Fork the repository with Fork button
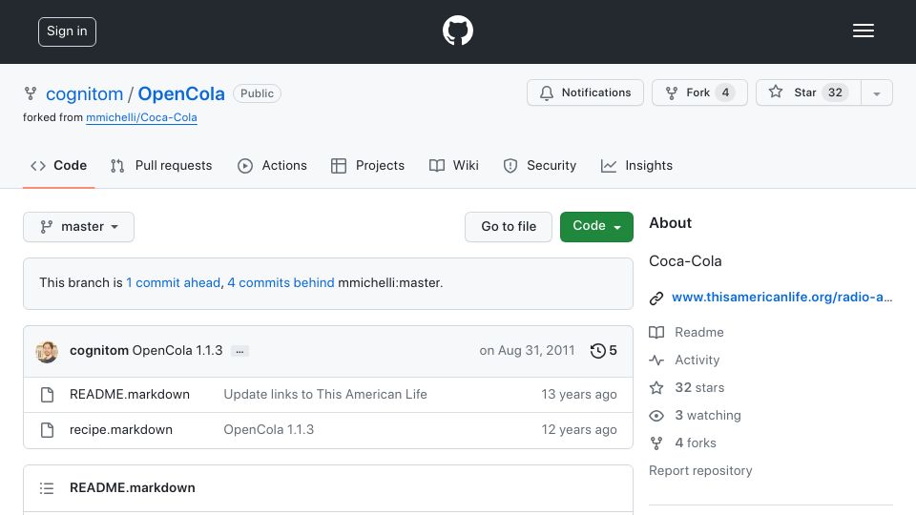This screenshot has width=916, height=515. (x=699, y=93)
